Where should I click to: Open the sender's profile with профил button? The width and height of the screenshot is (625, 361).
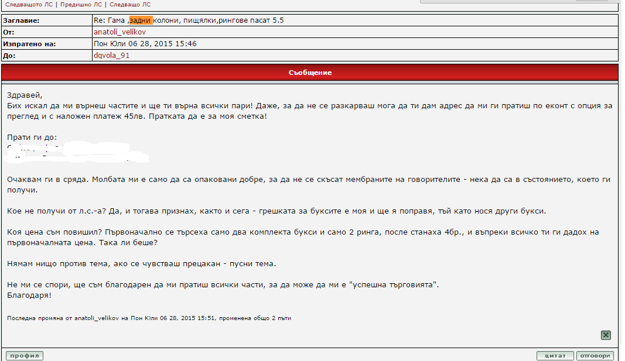click(x=24, y=356)
